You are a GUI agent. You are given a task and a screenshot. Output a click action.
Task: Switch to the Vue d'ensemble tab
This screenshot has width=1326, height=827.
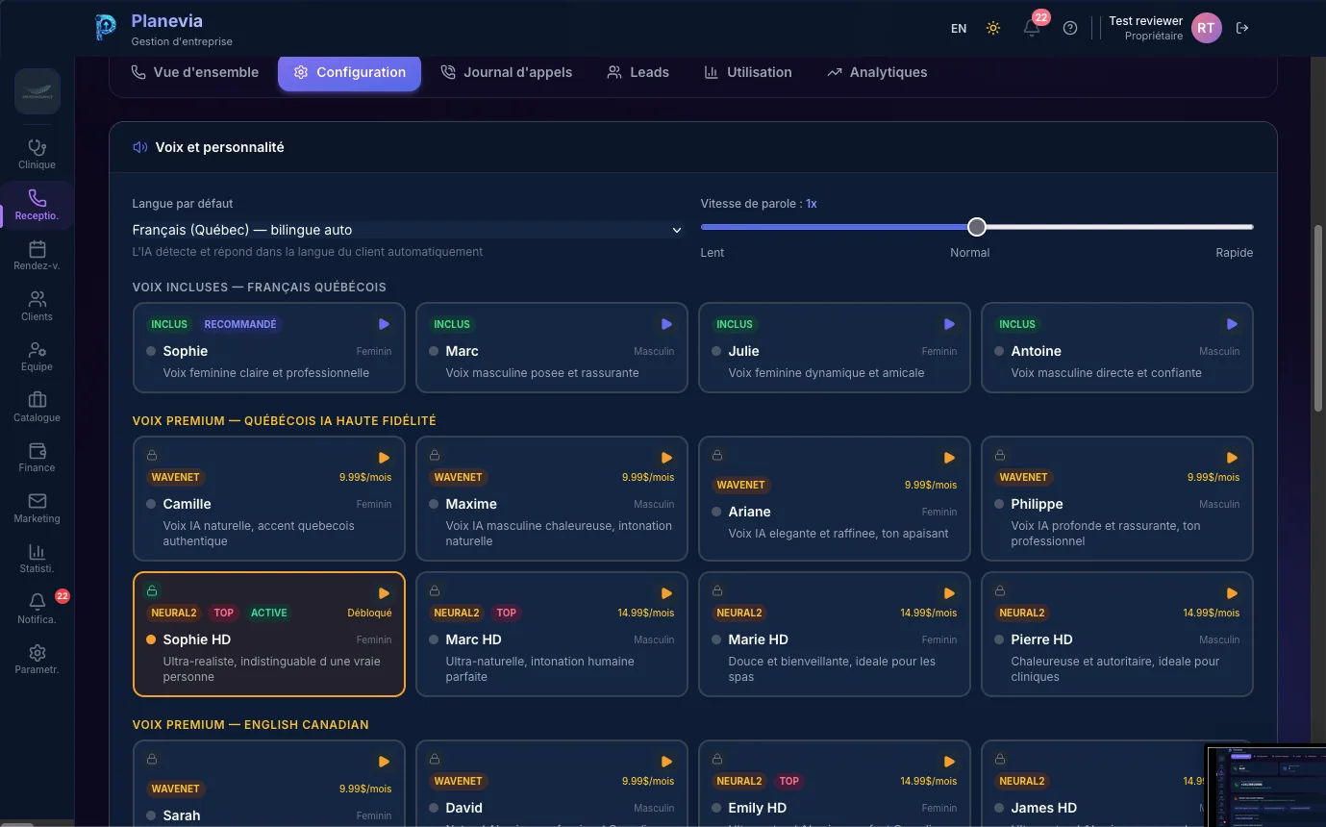(195, 72)
